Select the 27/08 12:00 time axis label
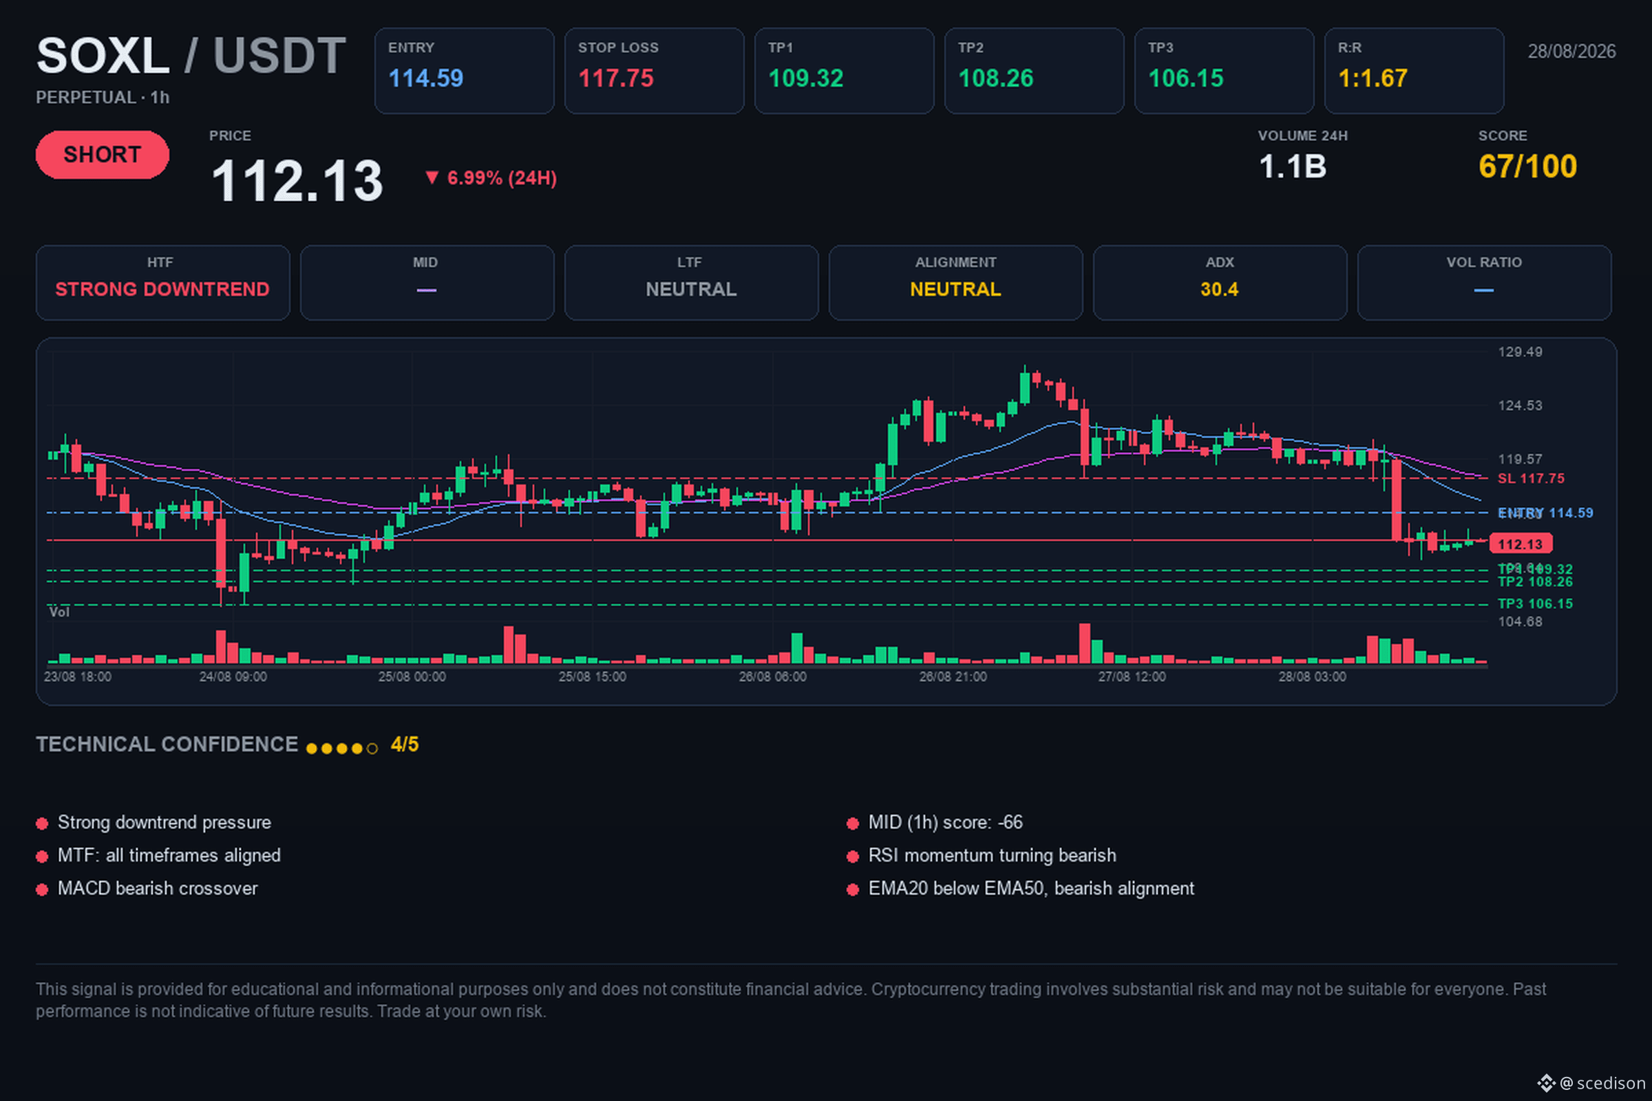The image size is (1652, 1101). [1132, 677]
